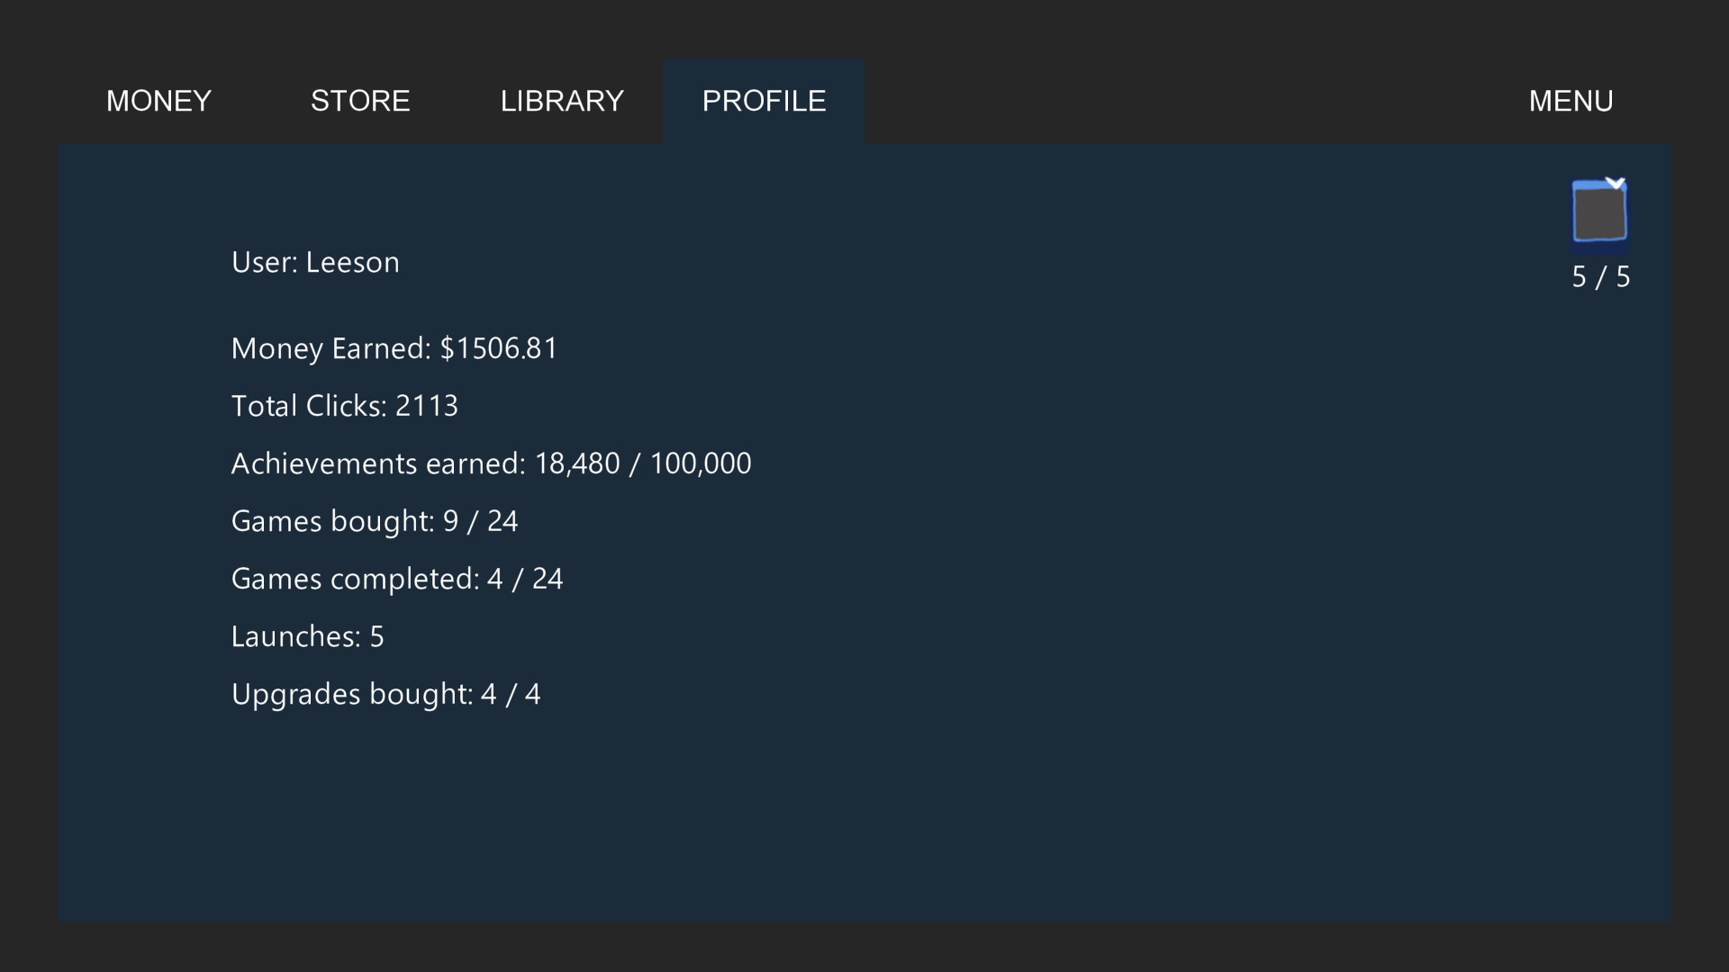Open the checkmark overlay on the badge icon

coord(1615,183)
